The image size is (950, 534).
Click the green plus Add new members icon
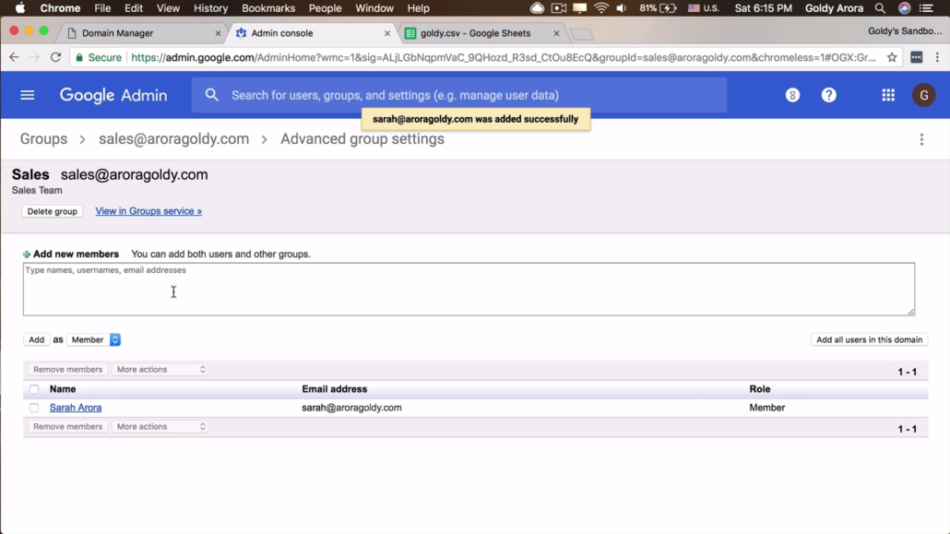[27, 255]
